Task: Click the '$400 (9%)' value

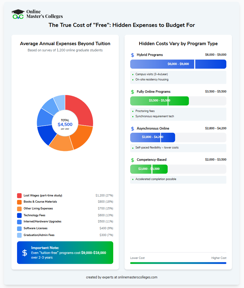Action: (x=106, y=228)
